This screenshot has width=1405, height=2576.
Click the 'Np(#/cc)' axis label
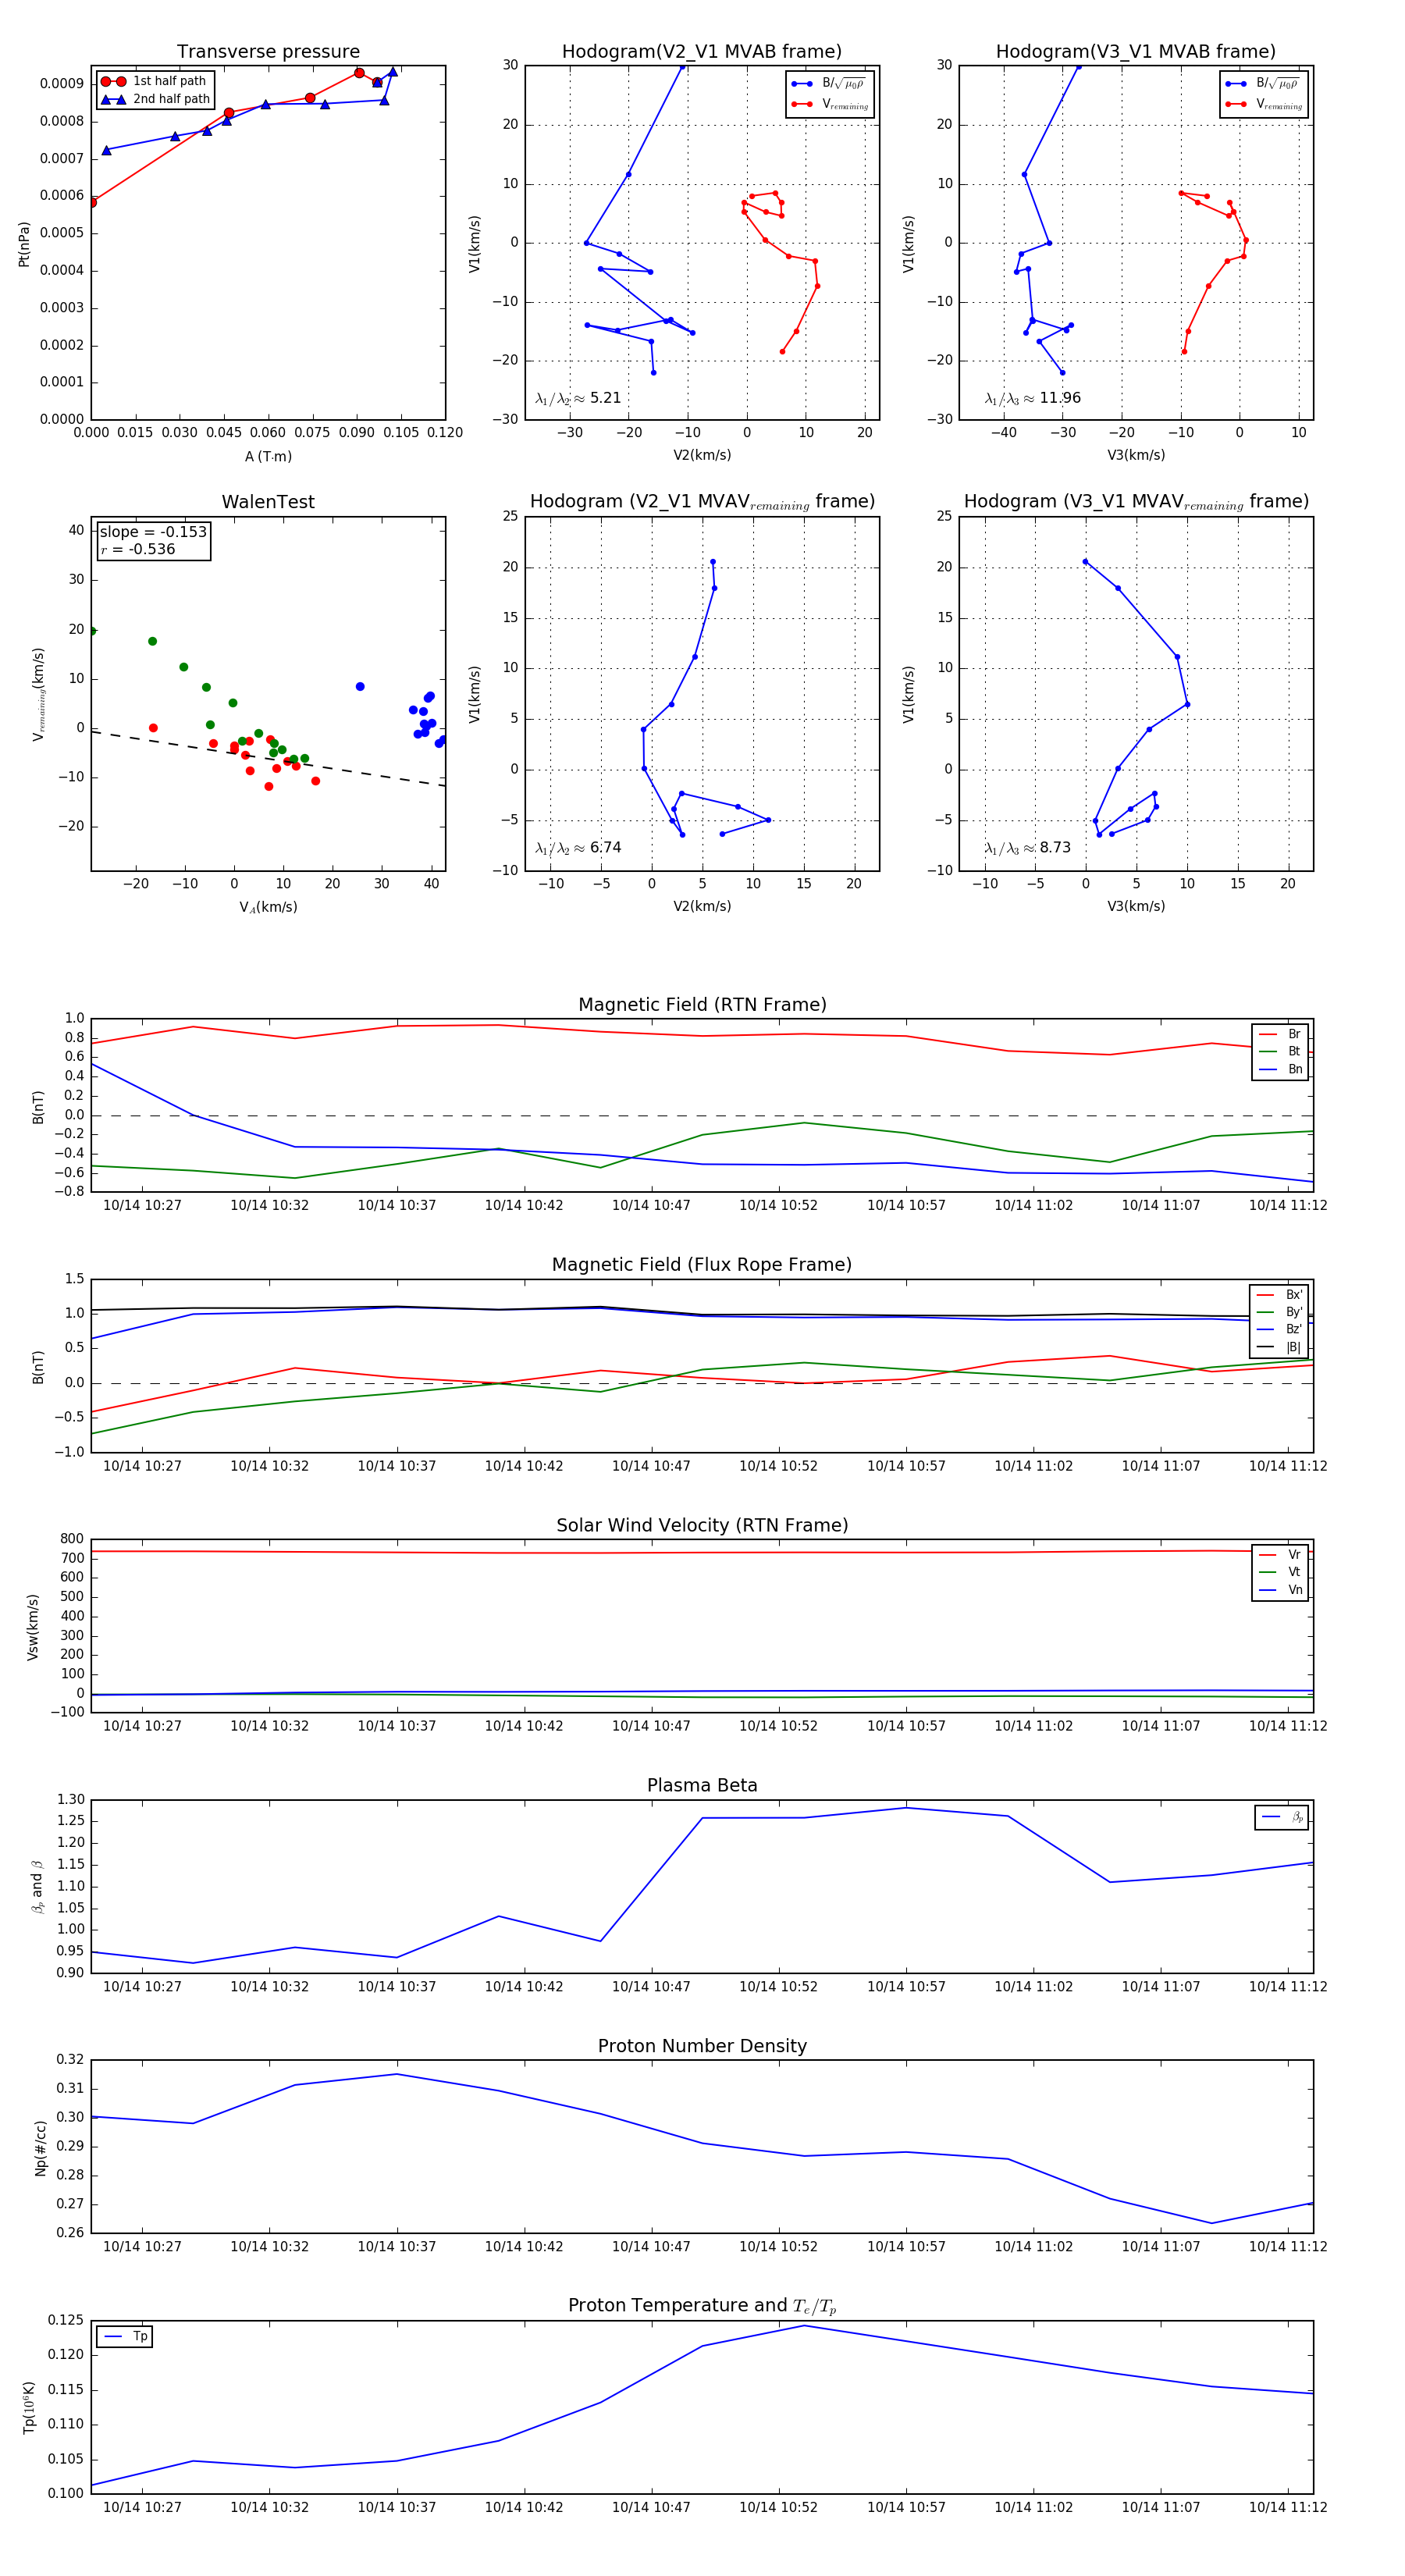pos(41,2148)
